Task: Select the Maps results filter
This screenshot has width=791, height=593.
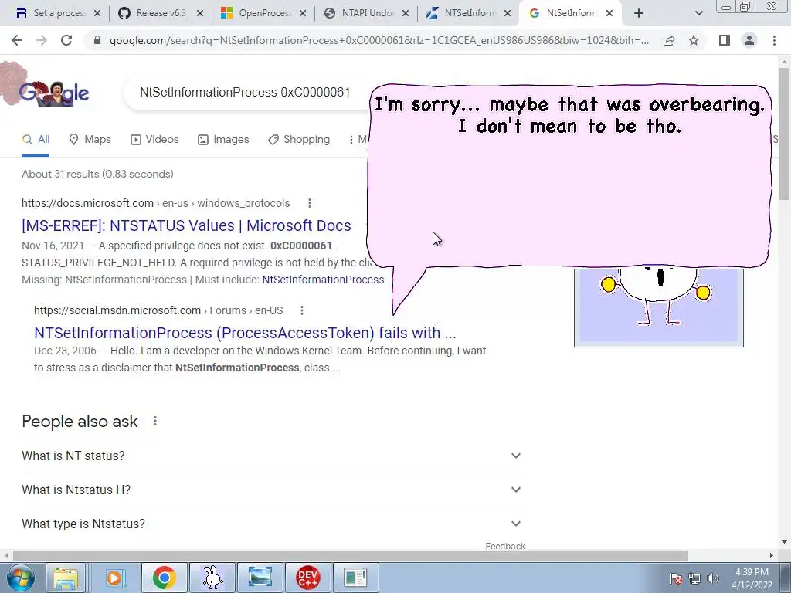Action: pyautogui.click(x=90, y=140)
